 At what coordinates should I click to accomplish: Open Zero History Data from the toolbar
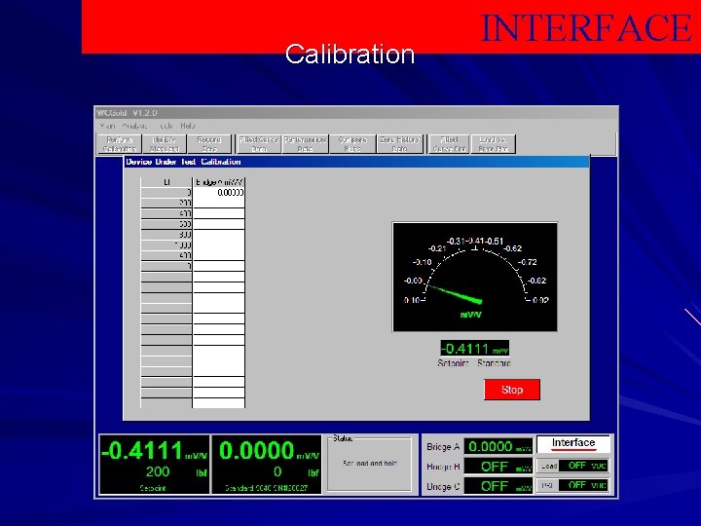(x=400, y=144)
